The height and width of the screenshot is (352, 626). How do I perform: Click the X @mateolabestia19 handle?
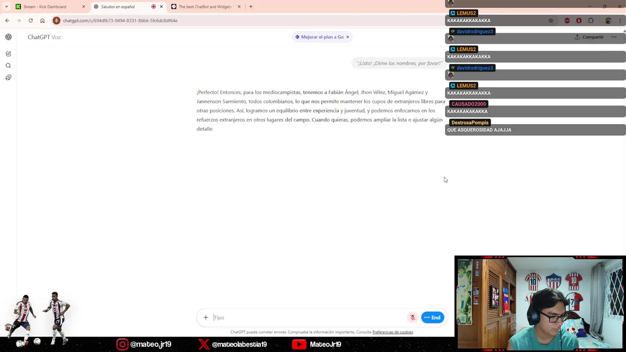pyautogui.click(x=239, y=345)
